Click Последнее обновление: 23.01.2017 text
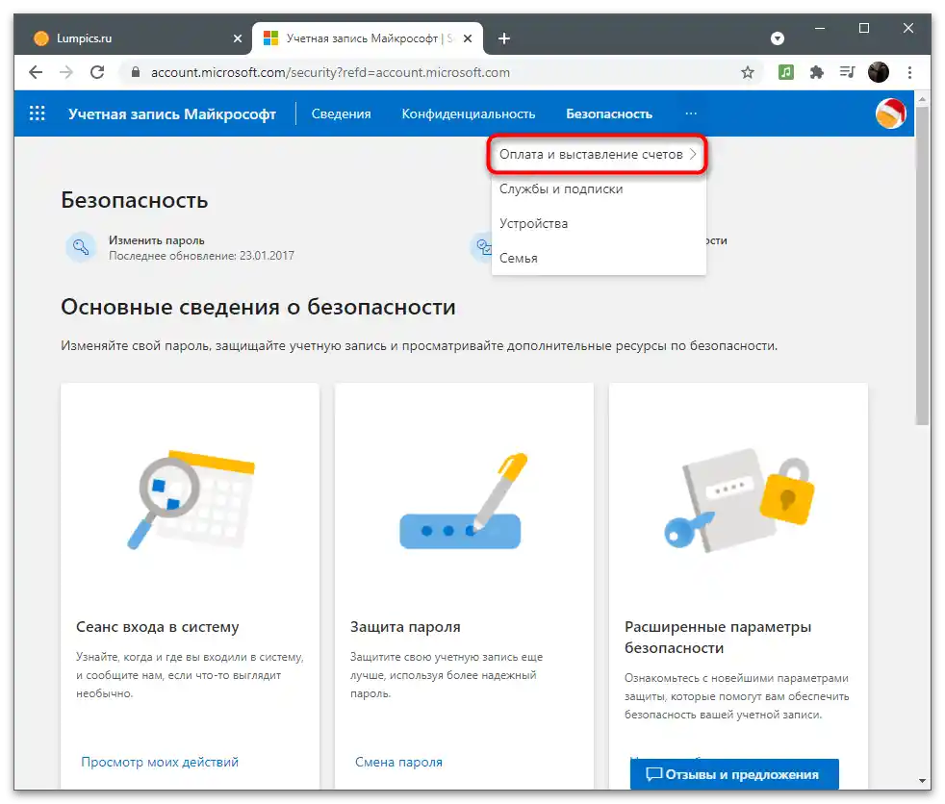 (x=201, y=256)
